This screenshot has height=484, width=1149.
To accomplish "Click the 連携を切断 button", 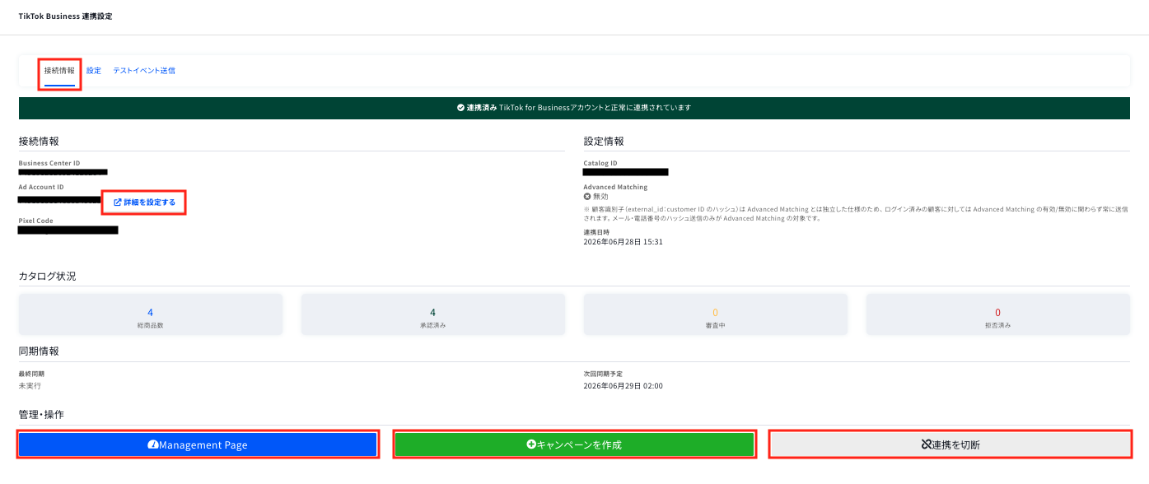I will tap(950, 444).
